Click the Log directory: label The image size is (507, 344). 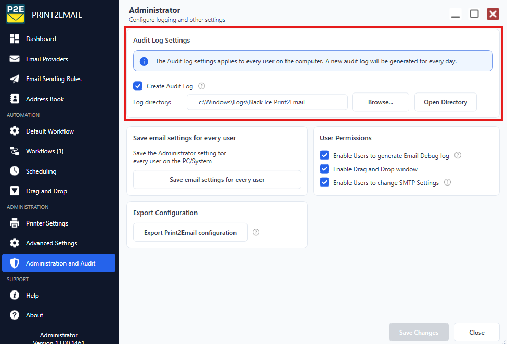pos(152,102)
